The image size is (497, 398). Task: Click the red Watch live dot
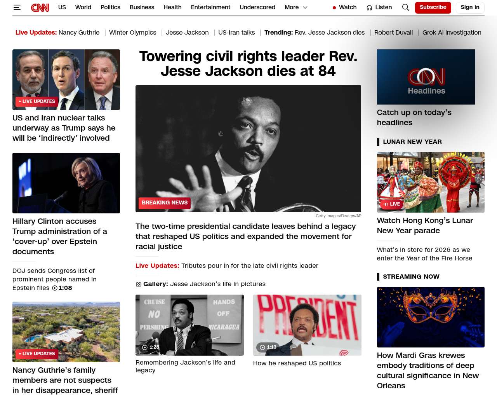click(334, 8)
